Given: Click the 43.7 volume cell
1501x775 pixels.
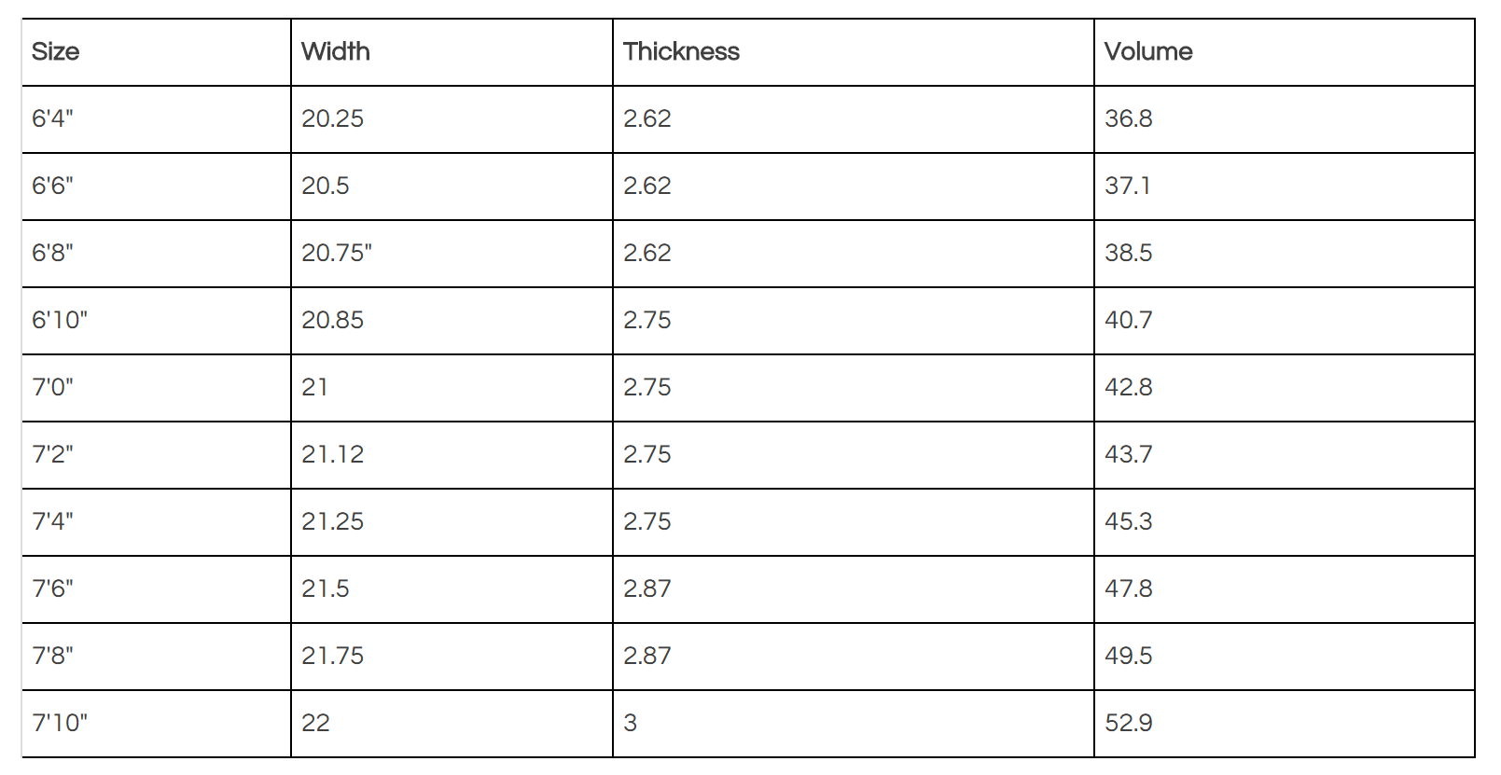Looking at the screenshot, I should point(1284,455).
